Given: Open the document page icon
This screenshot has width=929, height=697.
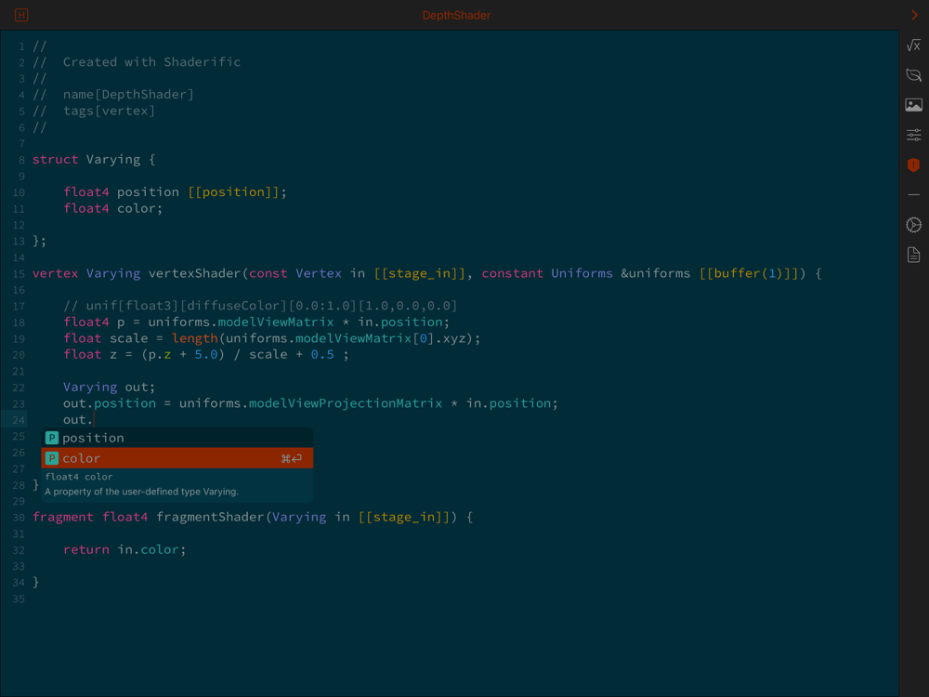Looking at the screenshot, I should click(x=913, y=255).
